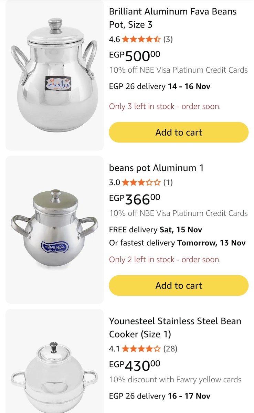Click the 4.6 star rating stars

(x=141, y=39)
